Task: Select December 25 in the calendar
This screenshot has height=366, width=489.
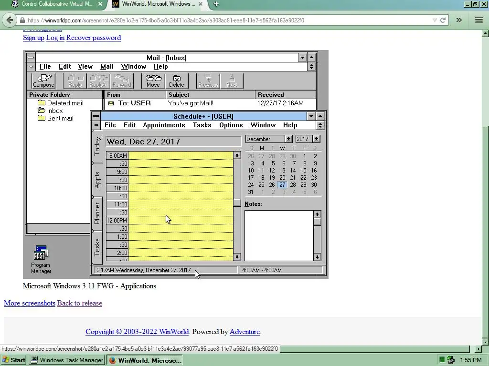Action: 261,185
